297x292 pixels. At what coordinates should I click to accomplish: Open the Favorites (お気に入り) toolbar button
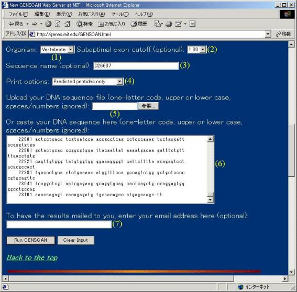coord(112,24)
